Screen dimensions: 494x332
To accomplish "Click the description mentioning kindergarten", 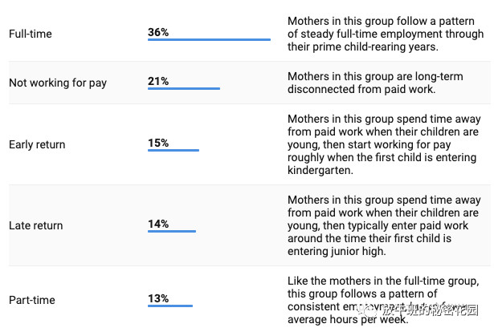I will (x=384, y=144).
